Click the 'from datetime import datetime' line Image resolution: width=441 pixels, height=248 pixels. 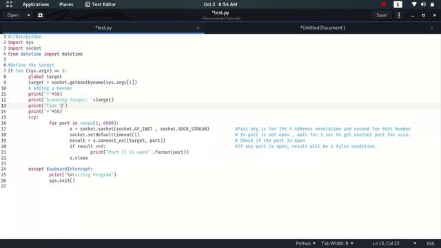(45, 54)
